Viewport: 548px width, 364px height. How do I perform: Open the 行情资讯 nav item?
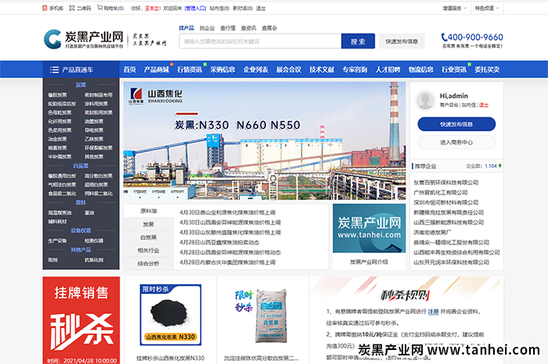[189, 70]
